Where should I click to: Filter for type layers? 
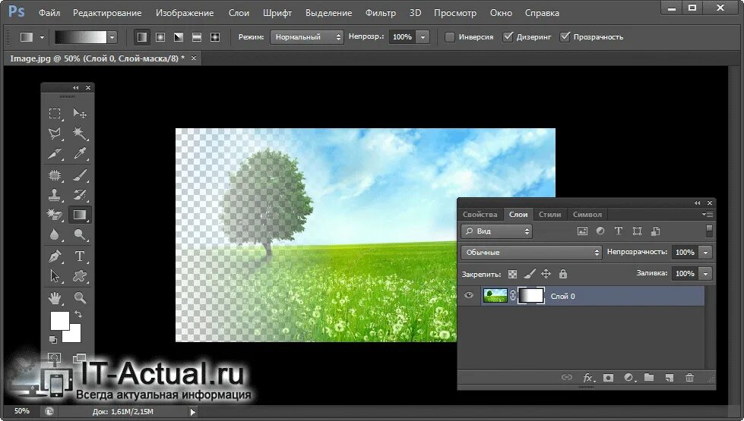tap(619, 231)
